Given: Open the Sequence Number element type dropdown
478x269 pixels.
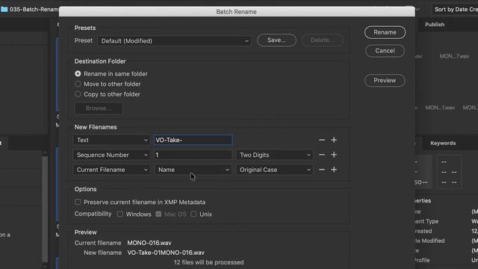Looking at the screenshot, I should pos(111,155).
